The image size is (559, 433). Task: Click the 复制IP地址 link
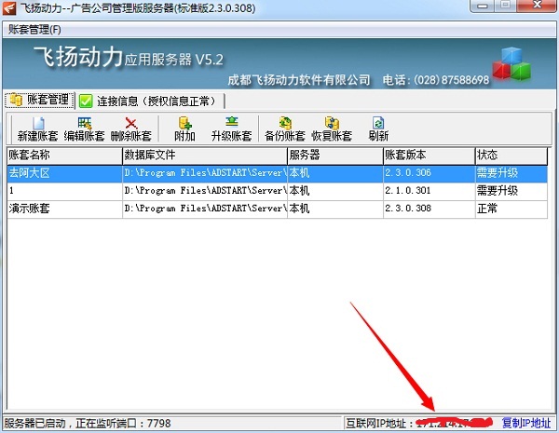[x=528, y=424]
